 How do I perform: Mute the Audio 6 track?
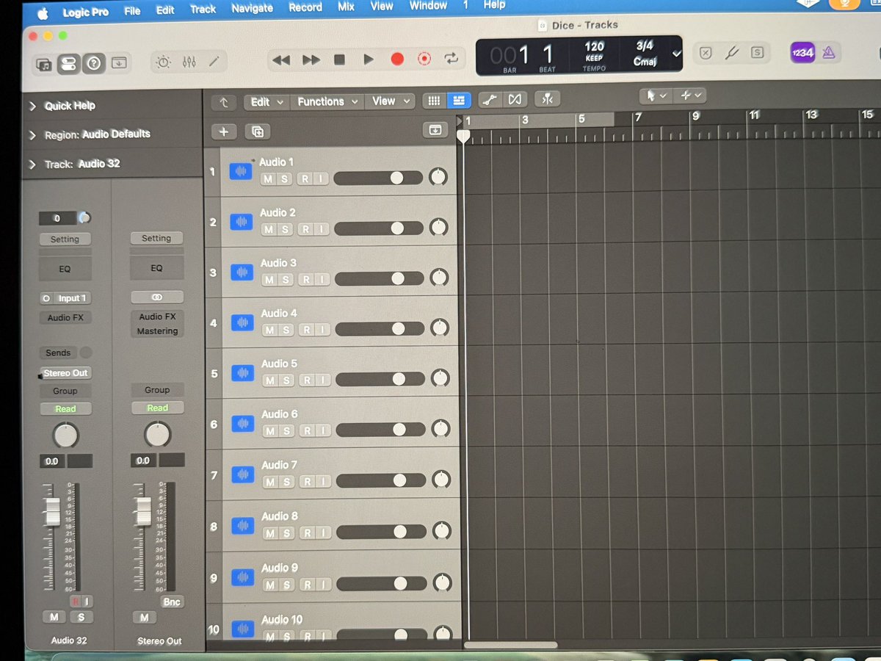click(x=269, y=431)
